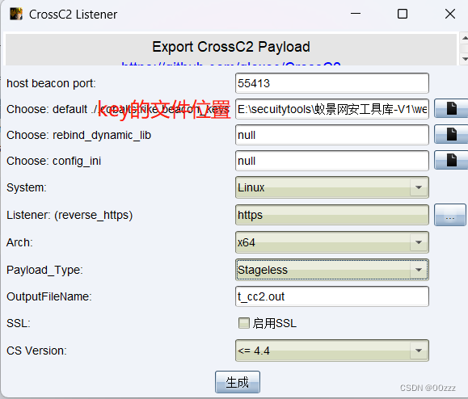Close the CrossC2 Listener window

pos(450,14)
